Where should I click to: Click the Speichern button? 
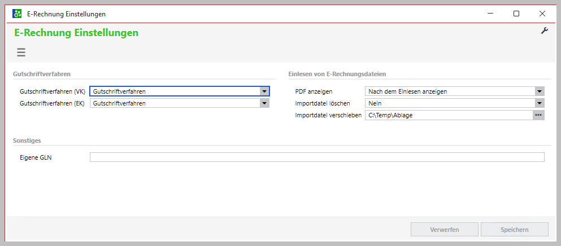click(514, 230)
